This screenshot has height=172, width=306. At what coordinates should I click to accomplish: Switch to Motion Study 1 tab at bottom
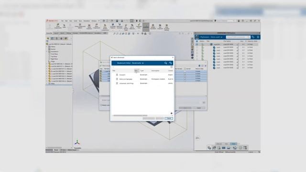point(72,150)
